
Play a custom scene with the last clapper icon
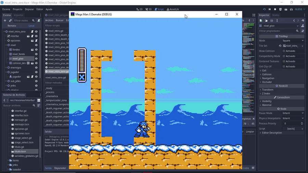pyautogui.click(x=291, y=9)
